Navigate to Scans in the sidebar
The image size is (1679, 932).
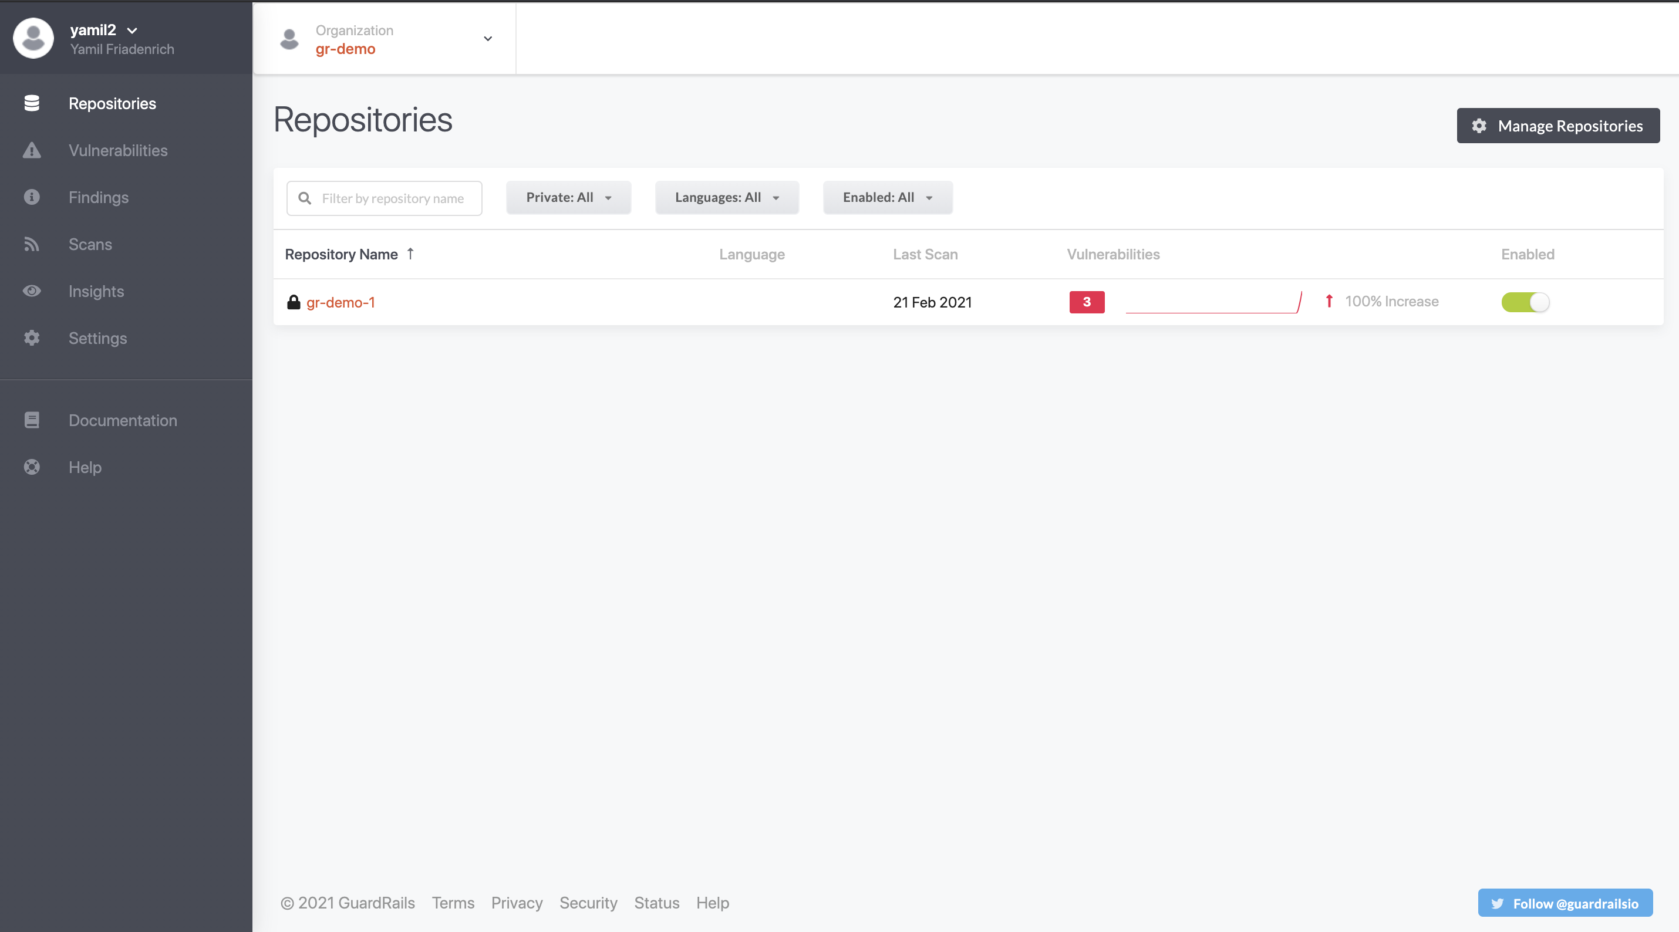point(90,244)
